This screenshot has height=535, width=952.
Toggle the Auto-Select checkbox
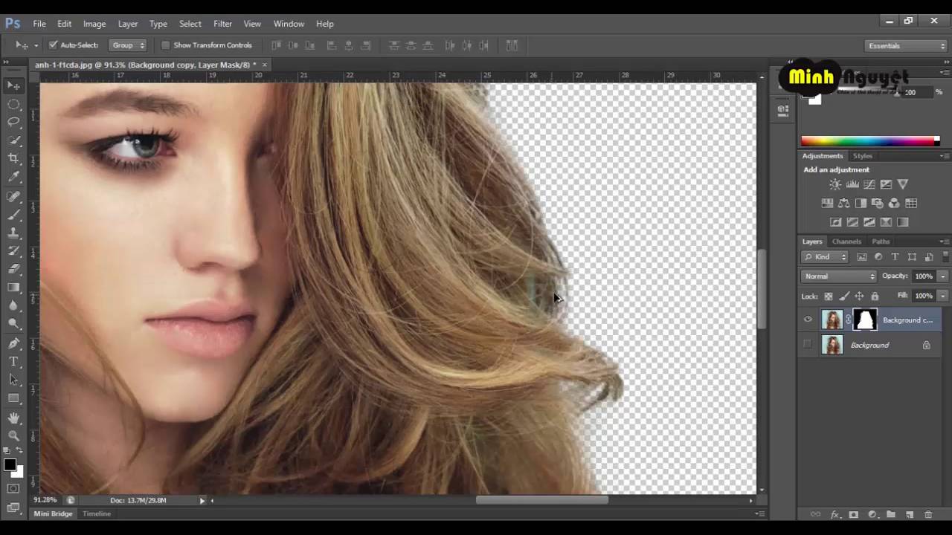[x=53, y=45]
